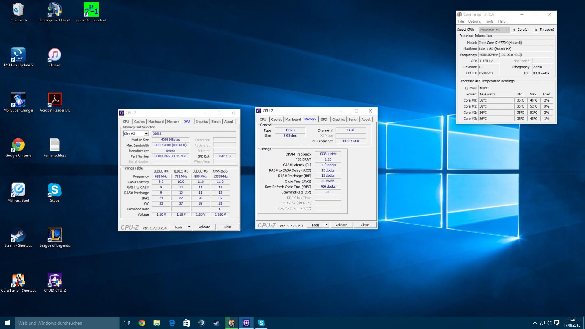
Task: Open Skype desktop icon
Action: pyautogui.click(x=55, y=193)
